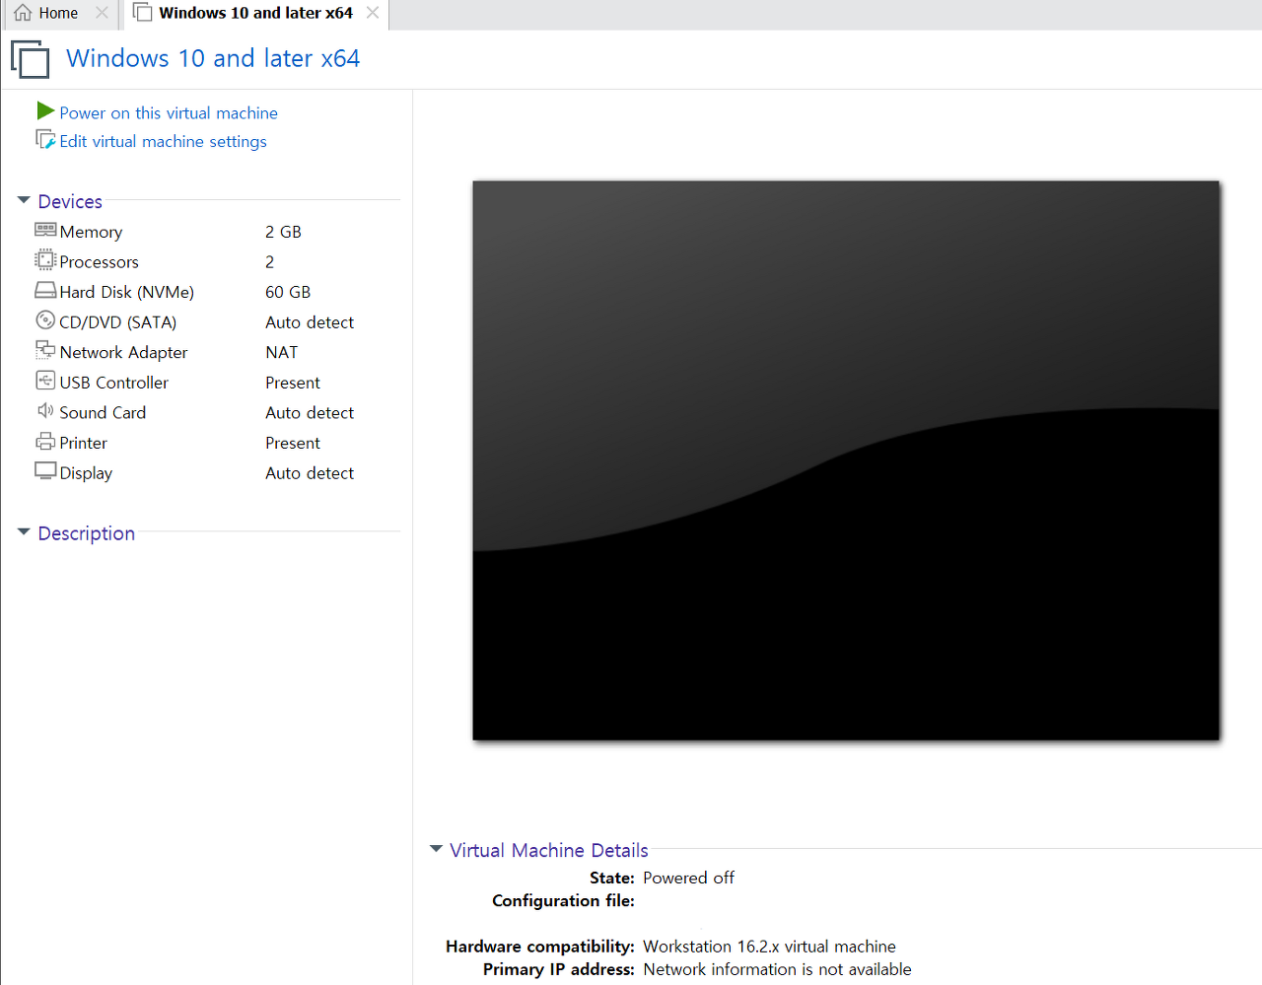Click the 2 GB memory value
Screen dimensions: 1262x985
pyautogui.click(x=283, y=232)
